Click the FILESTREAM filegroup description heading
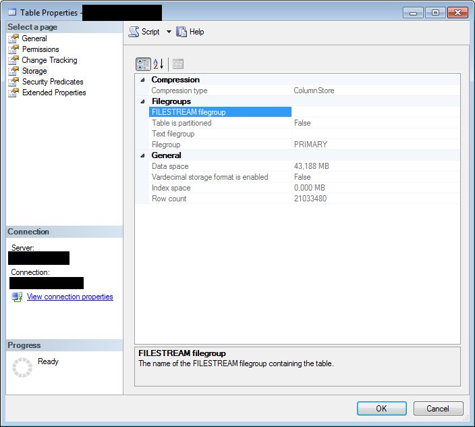 [x=182, y=353]
